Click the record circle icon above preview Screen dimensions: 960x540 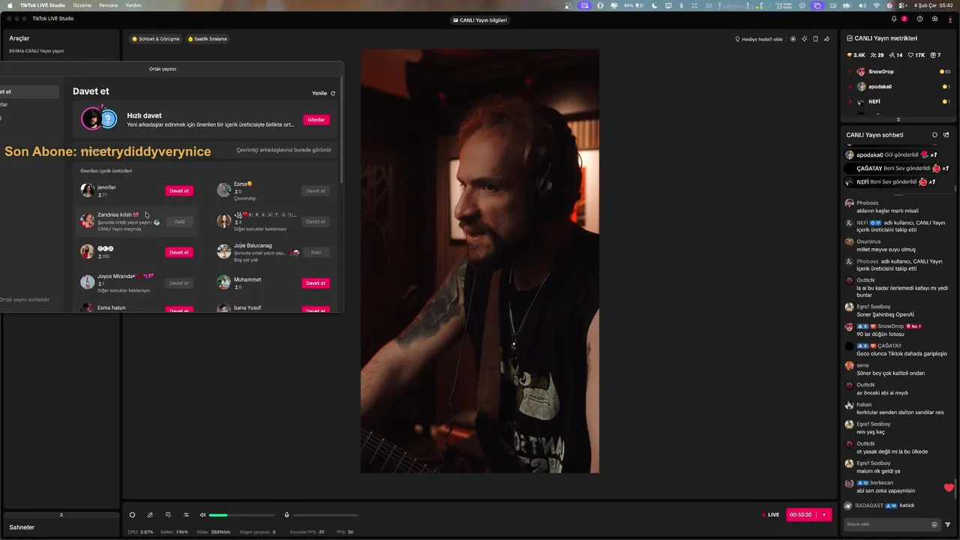[793, 39]
